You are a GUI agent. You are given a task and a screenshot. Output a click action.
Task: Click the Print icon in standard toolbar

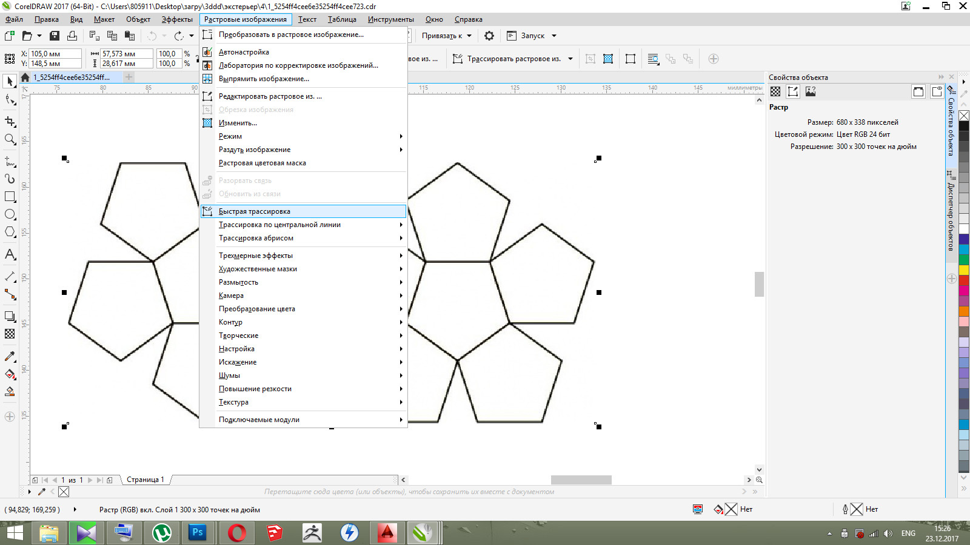point(72,36)
